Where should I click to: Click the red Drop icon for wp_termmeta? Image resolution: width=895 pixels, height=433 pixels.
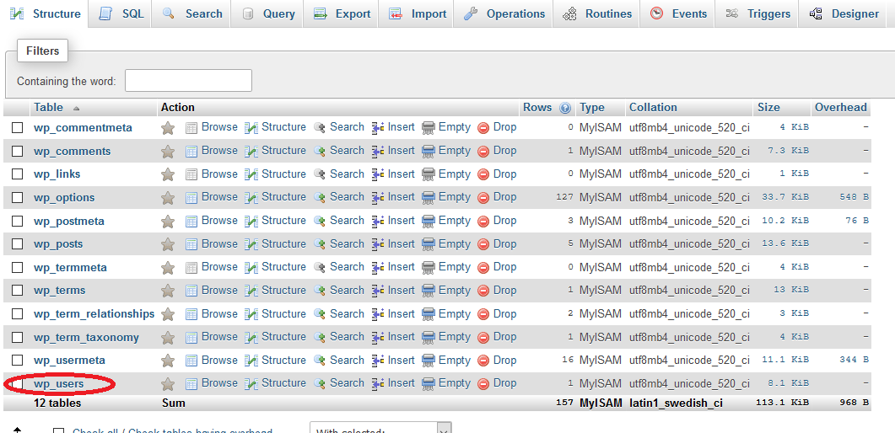(483, 268)
